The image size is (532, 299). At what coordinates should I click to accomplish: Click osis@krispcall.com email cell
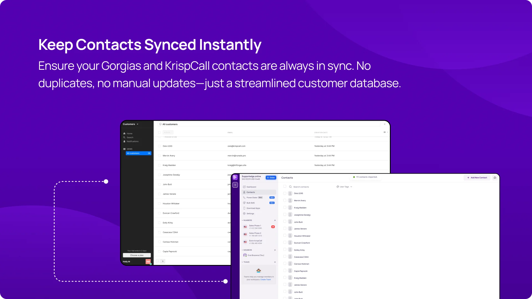(x=236, y=146)
